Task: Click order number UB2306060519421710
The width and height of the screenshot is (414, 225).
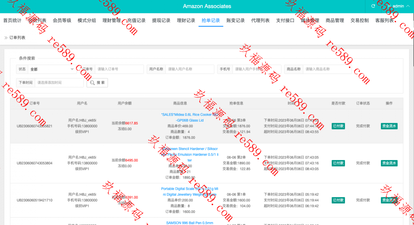Action: coord(35,200)
